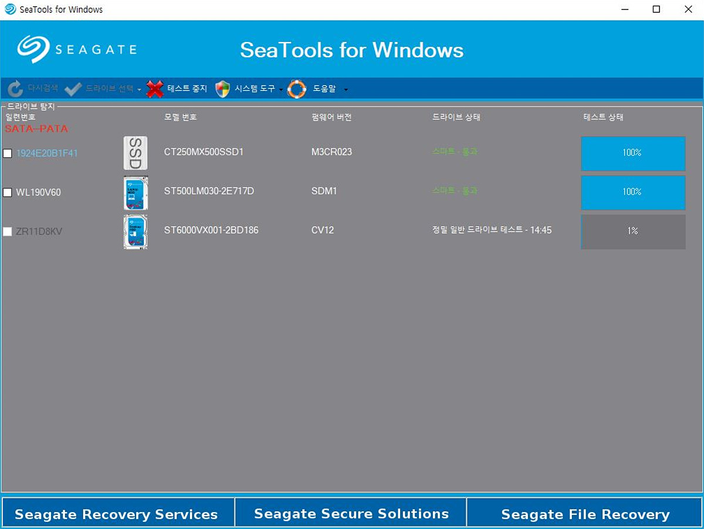Click the 100% progress bar for CT250MX500SSD1
This screenshot has width=704, height=529.
pos(633,153)
